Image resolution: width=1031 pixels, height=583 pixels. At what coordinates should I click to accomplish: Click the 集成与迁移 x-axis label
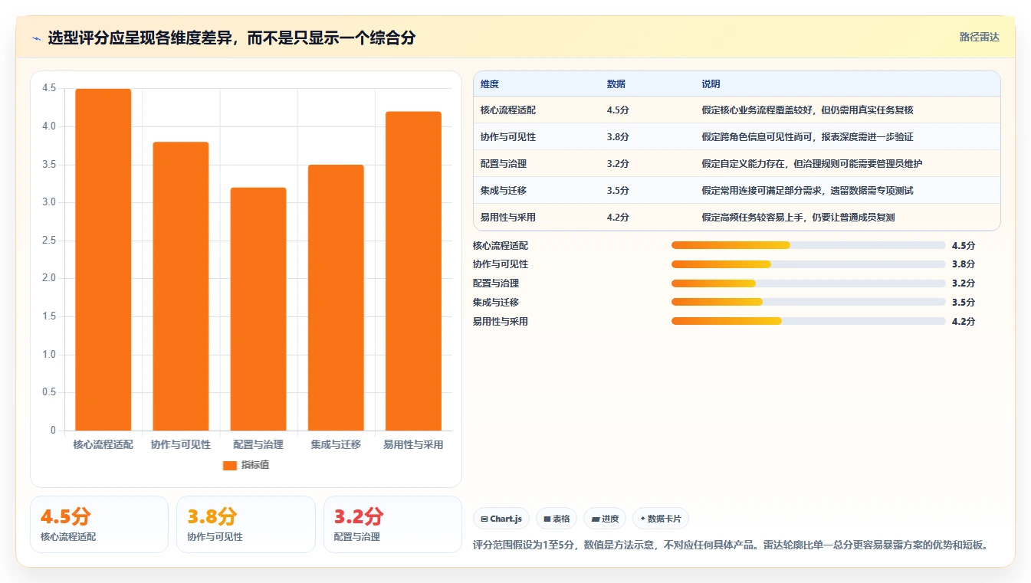tap(336, 444)
